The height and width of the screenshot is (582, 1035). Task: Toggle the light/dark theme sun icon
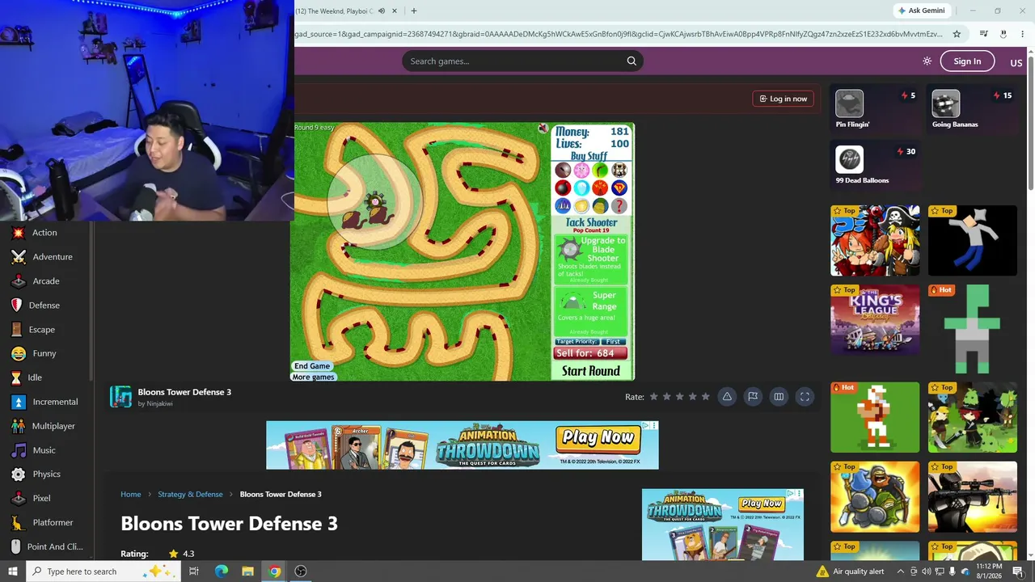pos(927,61)
